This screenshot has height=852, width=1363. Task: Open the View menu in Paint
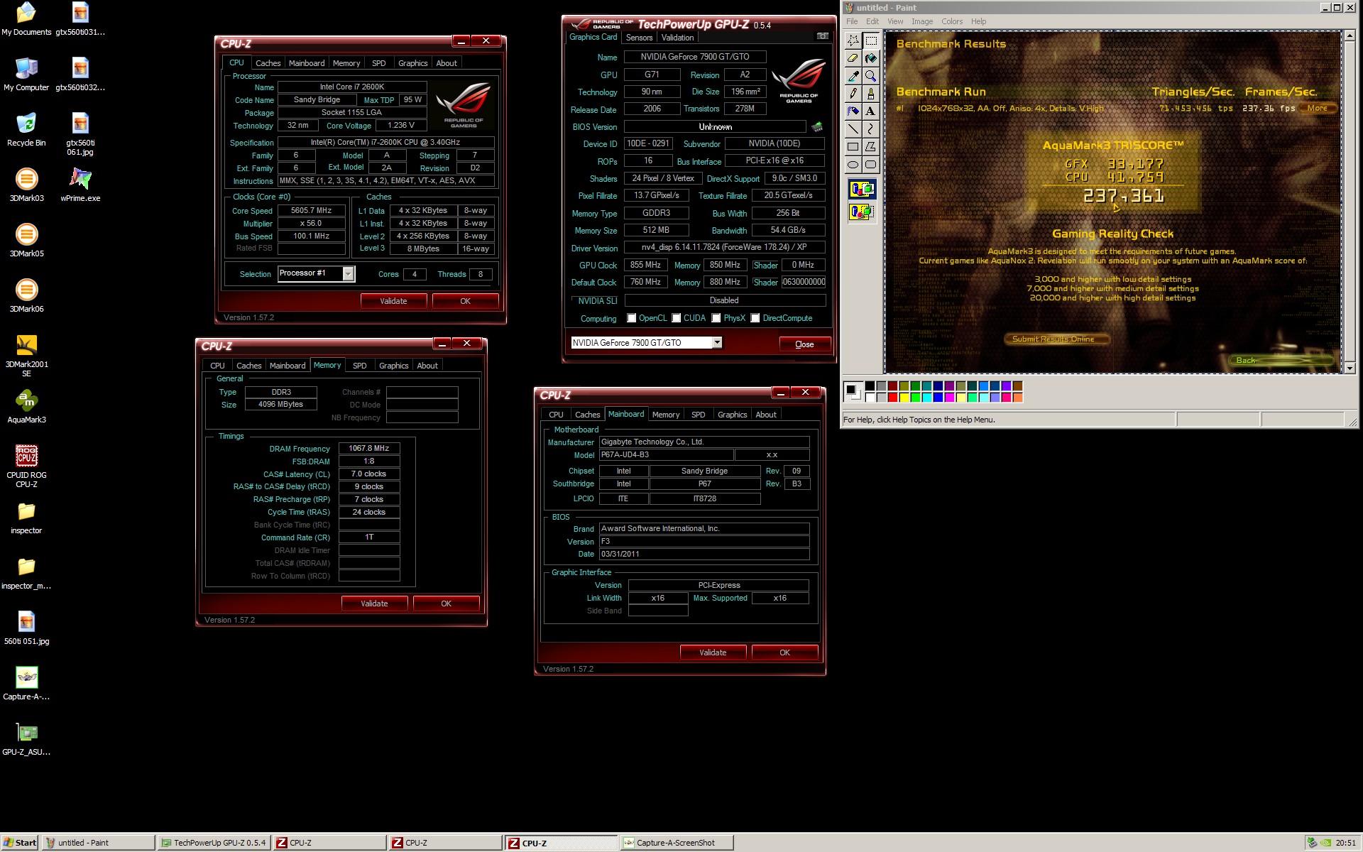[x=895, y=21]
